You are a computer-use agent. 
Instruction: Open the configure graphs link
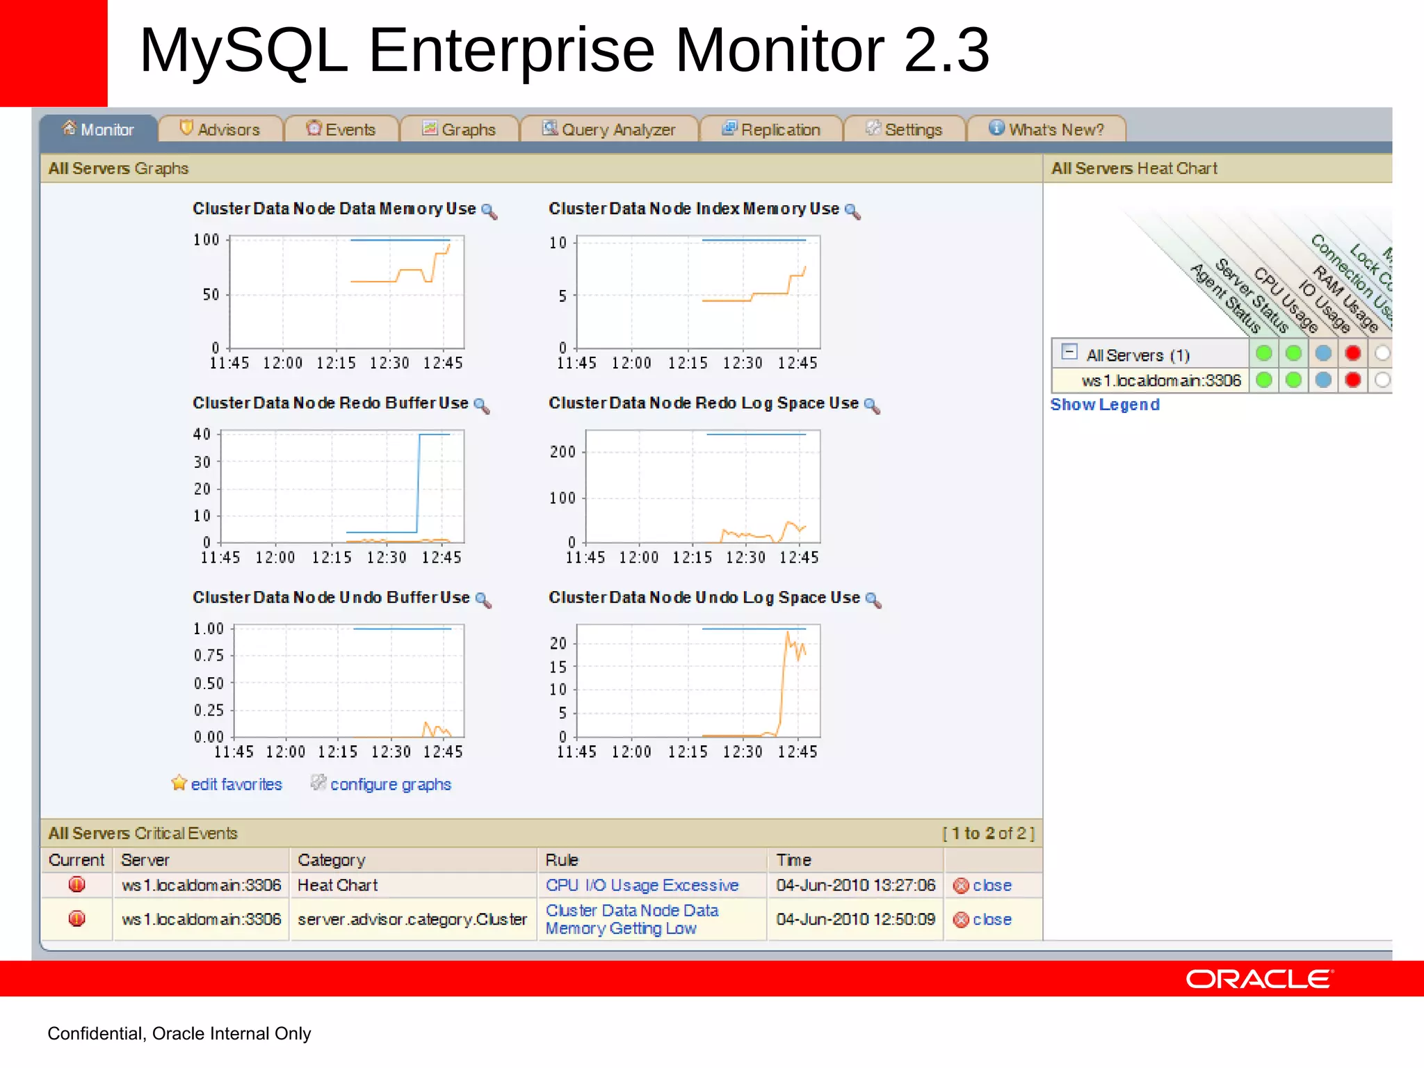point(391,784)
